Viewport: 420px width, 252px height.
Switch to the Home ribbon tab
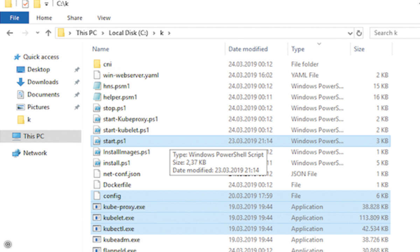pos(44,18)
